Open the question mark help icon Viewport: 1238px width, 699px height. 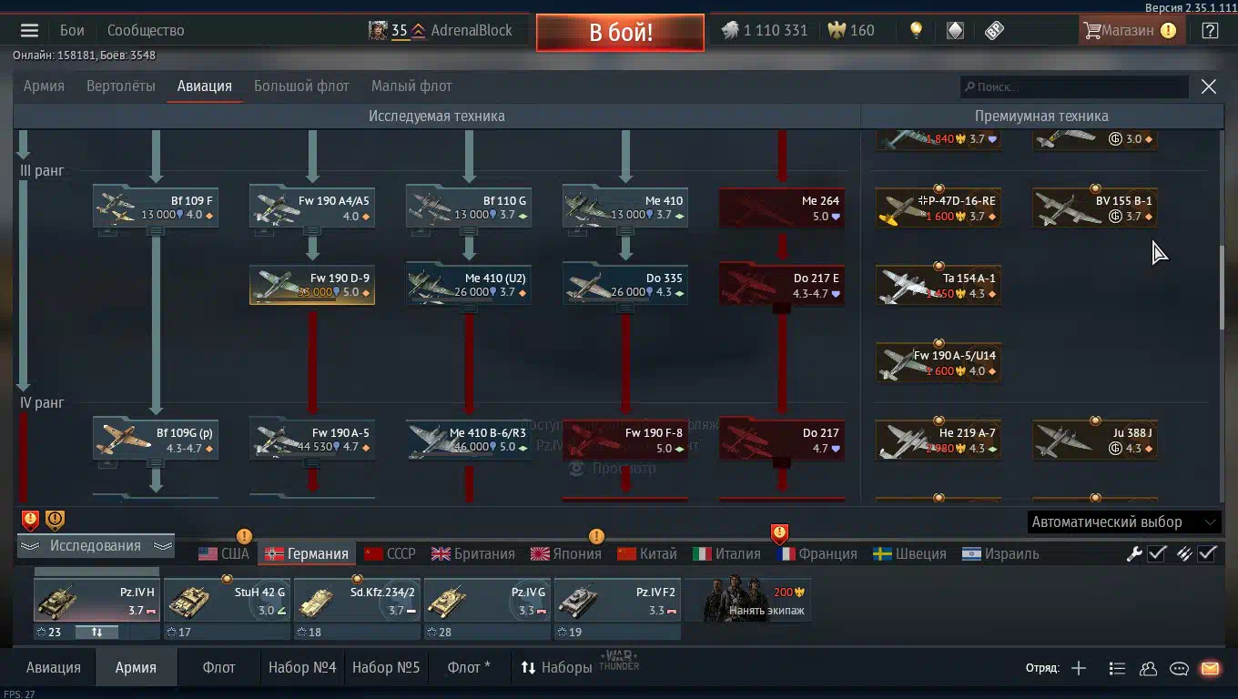coord(1210,30)
